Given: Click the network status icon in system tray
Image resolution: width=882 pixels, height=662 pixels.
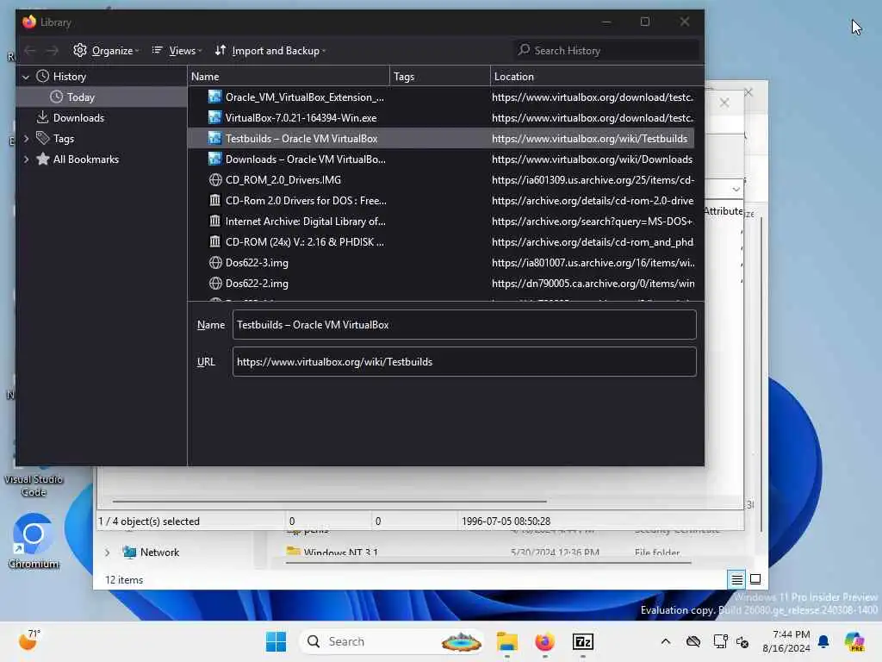Looking at the screenshot, I should coord(720,641).
